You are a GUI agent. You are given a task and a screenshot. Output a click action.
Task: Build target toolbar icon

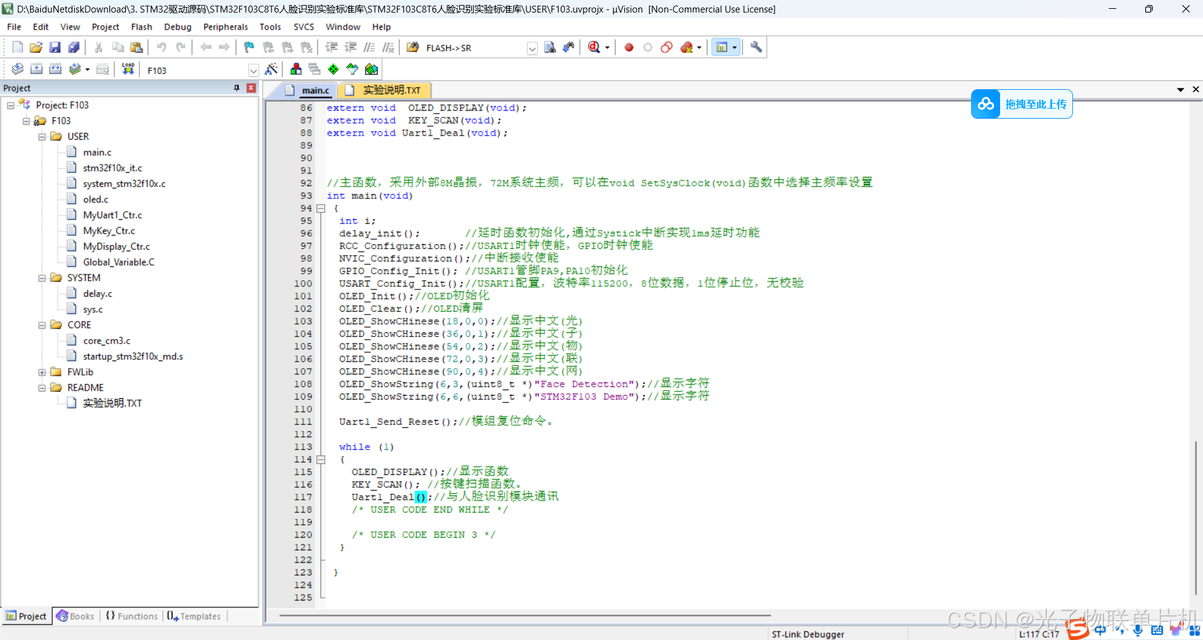pyautogui.click(x=36, y=70)
